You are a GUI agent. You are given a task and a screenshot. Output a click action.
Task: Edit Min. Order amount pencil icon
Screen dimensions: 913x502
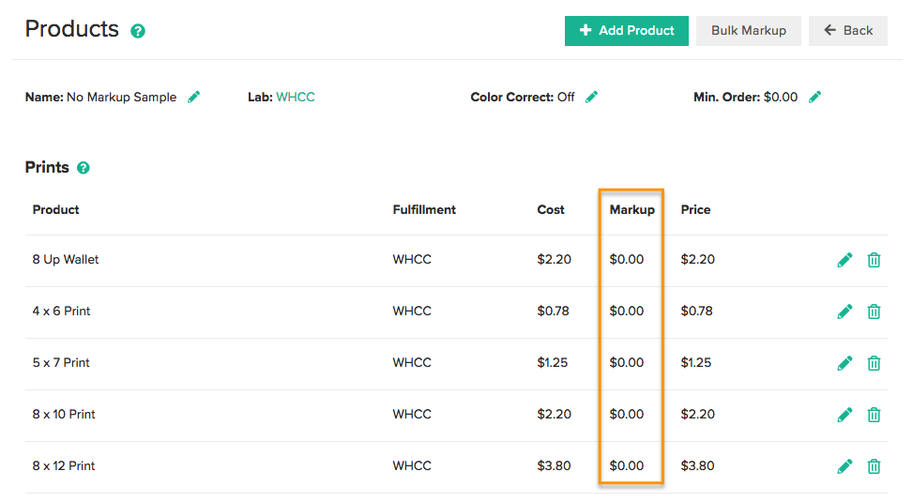[815, 98]
